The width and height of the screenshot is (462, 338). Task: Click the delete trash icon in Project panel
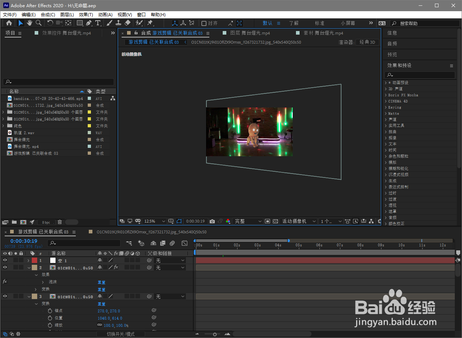pos(60,222)
